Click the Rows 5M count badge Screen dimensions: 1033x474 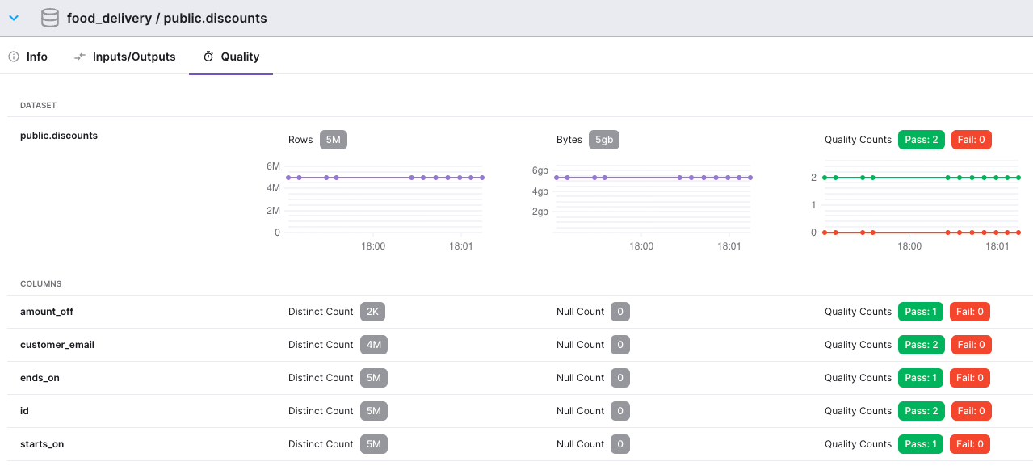click(x=333, y=139)
